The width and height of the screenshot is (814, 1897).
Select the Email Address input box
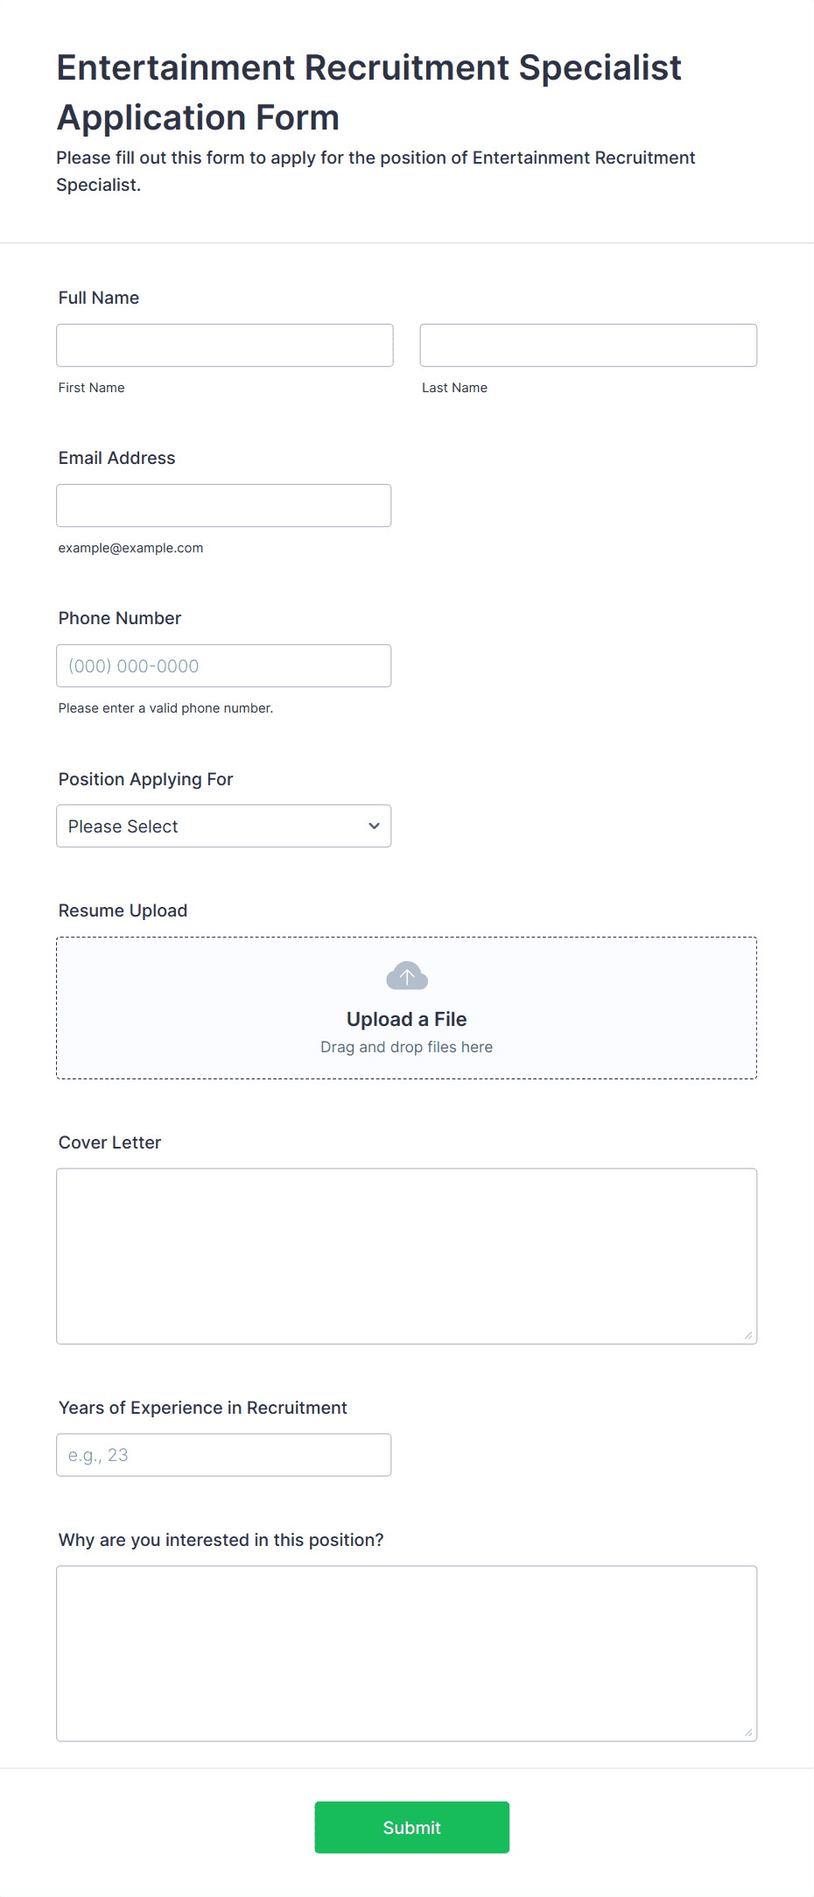(x=224, y=506)
